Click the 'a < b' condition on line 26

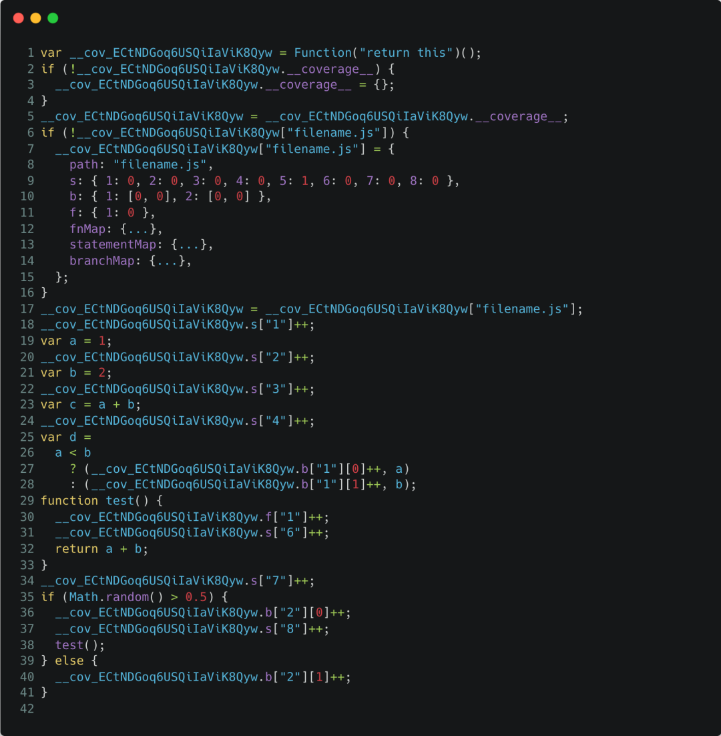pos(73,453)
